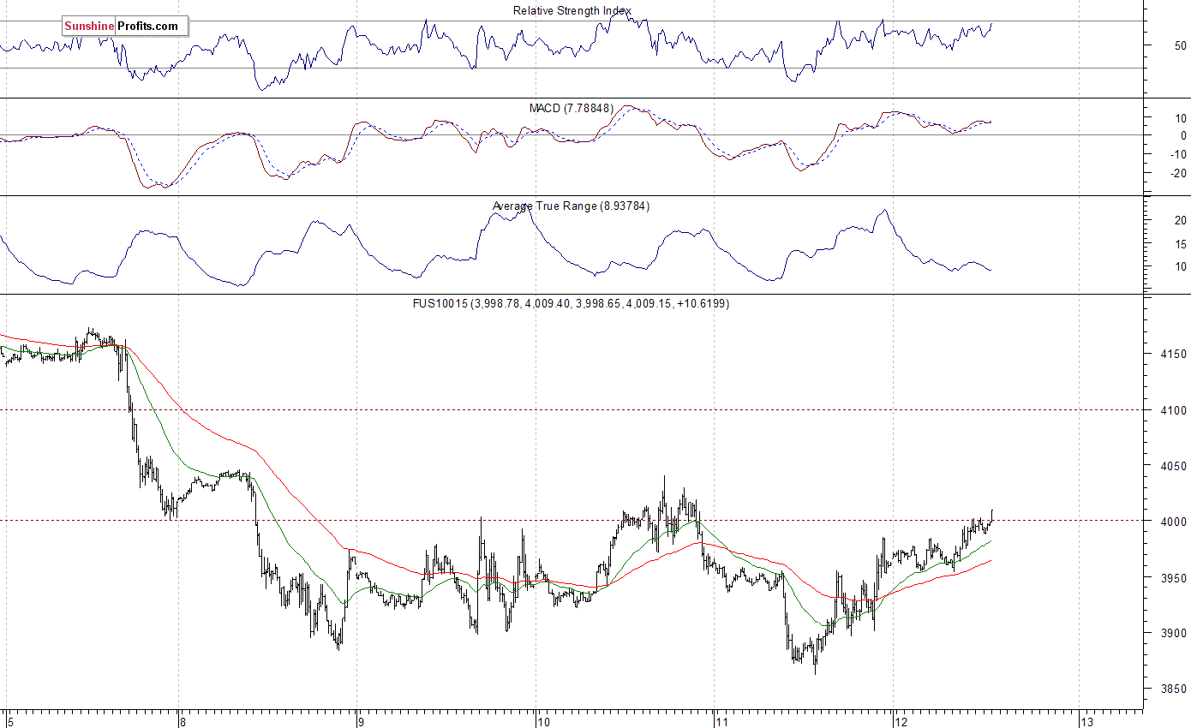1191x728 pixels.
Task: Select the Relative Strength Index title
Action: 572,10
